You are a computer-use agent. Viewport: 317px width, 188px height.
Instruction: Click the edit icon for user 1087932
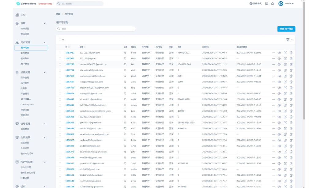(x=285, y=53)
